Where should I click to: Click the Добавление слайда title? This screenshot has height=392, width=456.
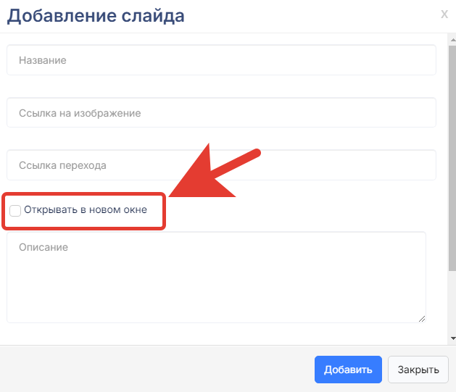click(96, 16)
